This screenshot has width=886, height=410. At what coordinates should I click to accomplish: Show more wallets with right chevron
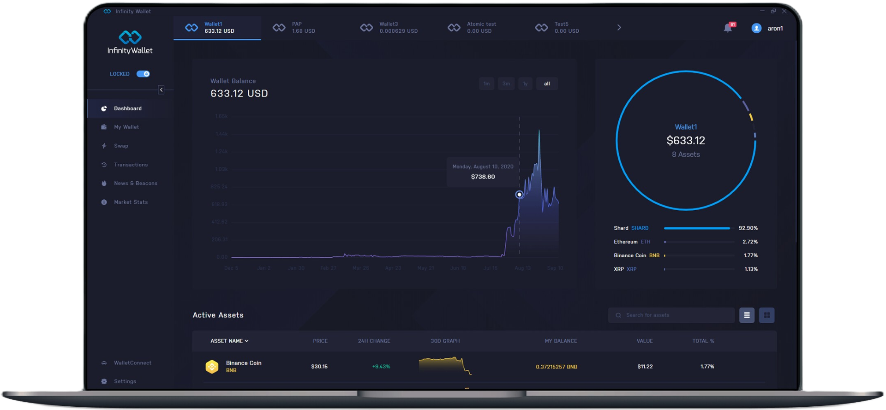(619, 28)
